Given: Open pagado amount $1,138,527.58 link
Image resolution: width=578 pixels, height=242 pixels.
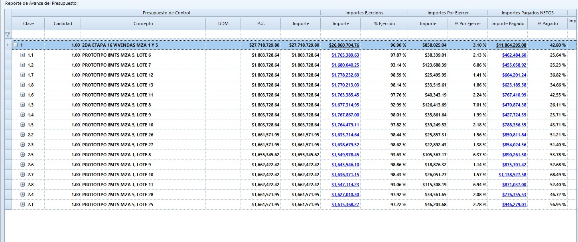Looking at the screenshot, I should pyautogui.click(x=512, y=175).
